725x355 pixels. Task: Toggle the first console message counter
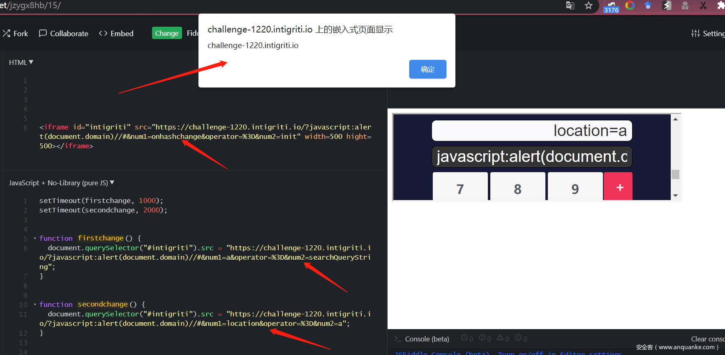point(467,338)
